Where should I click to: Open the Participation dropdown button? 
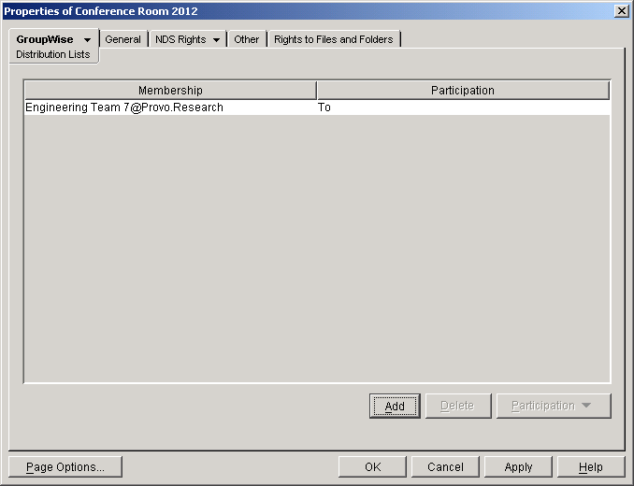(554, 406)
